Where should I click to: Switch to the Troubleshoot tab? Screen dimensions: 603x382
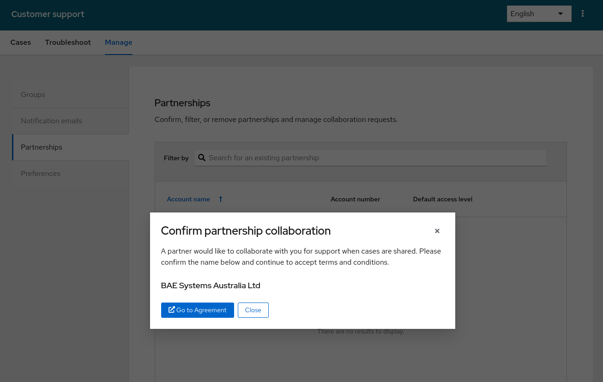68,42
